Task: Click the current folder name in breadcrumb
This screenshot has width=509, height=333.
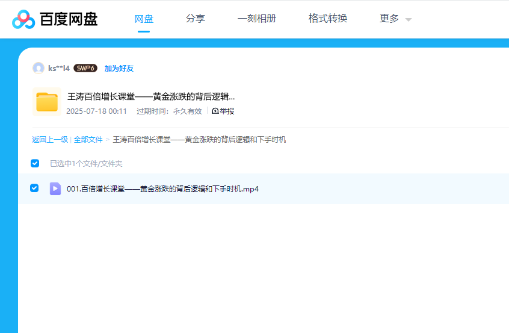Action: coord(199,140)
